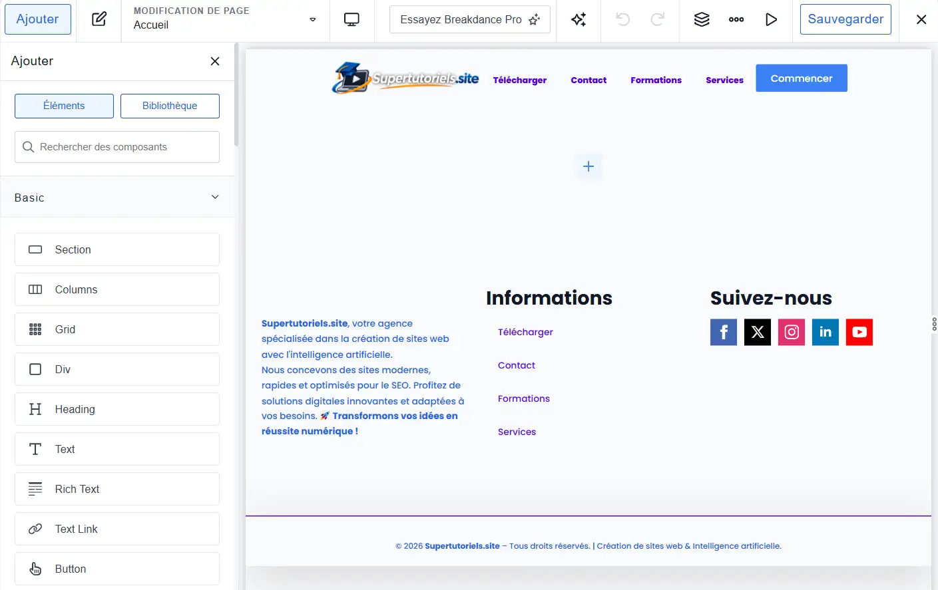This screenshot has height=590, width=938.
Task: Click the footer Formations link
Action: [x=524, y=398]
